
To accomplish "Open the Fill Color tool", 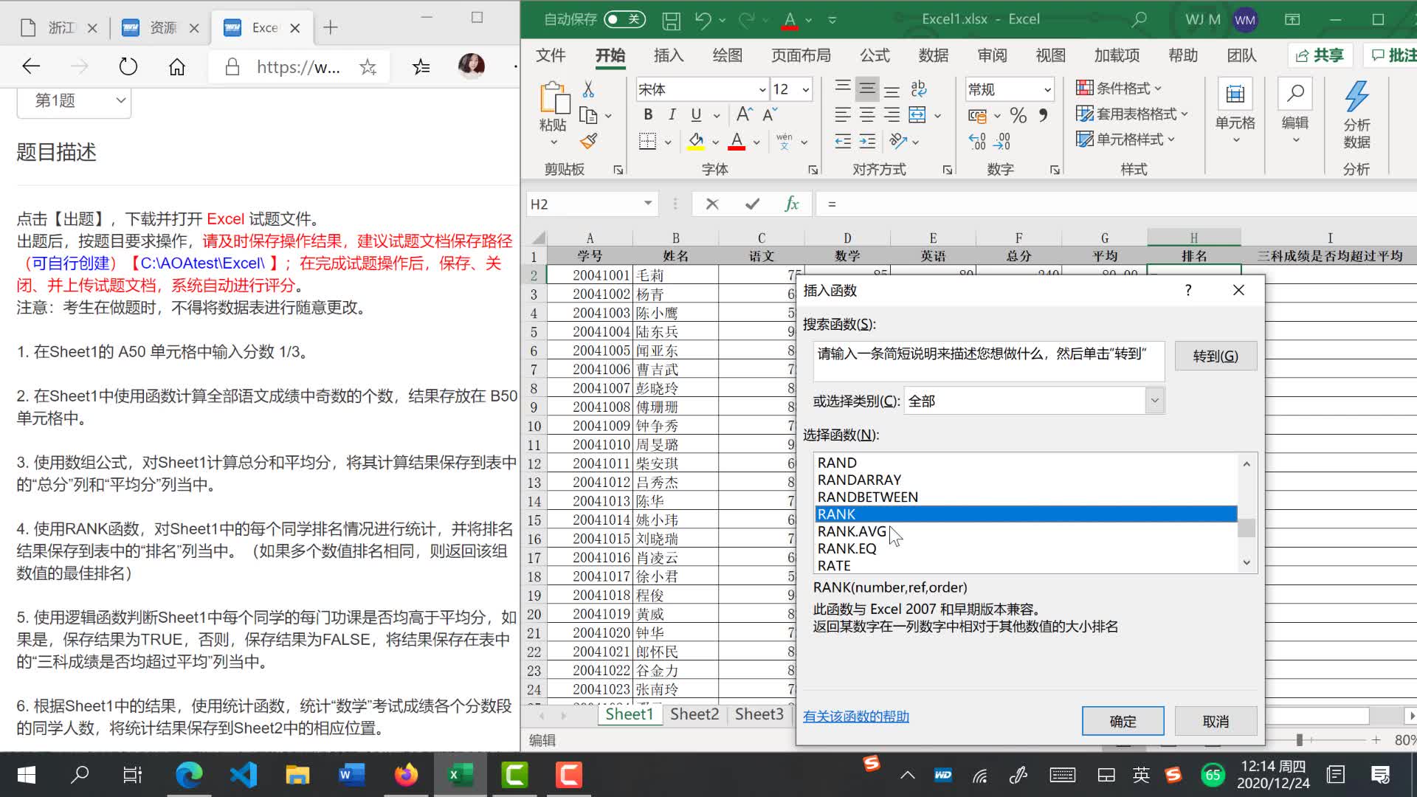I will [x=697, y=141].
